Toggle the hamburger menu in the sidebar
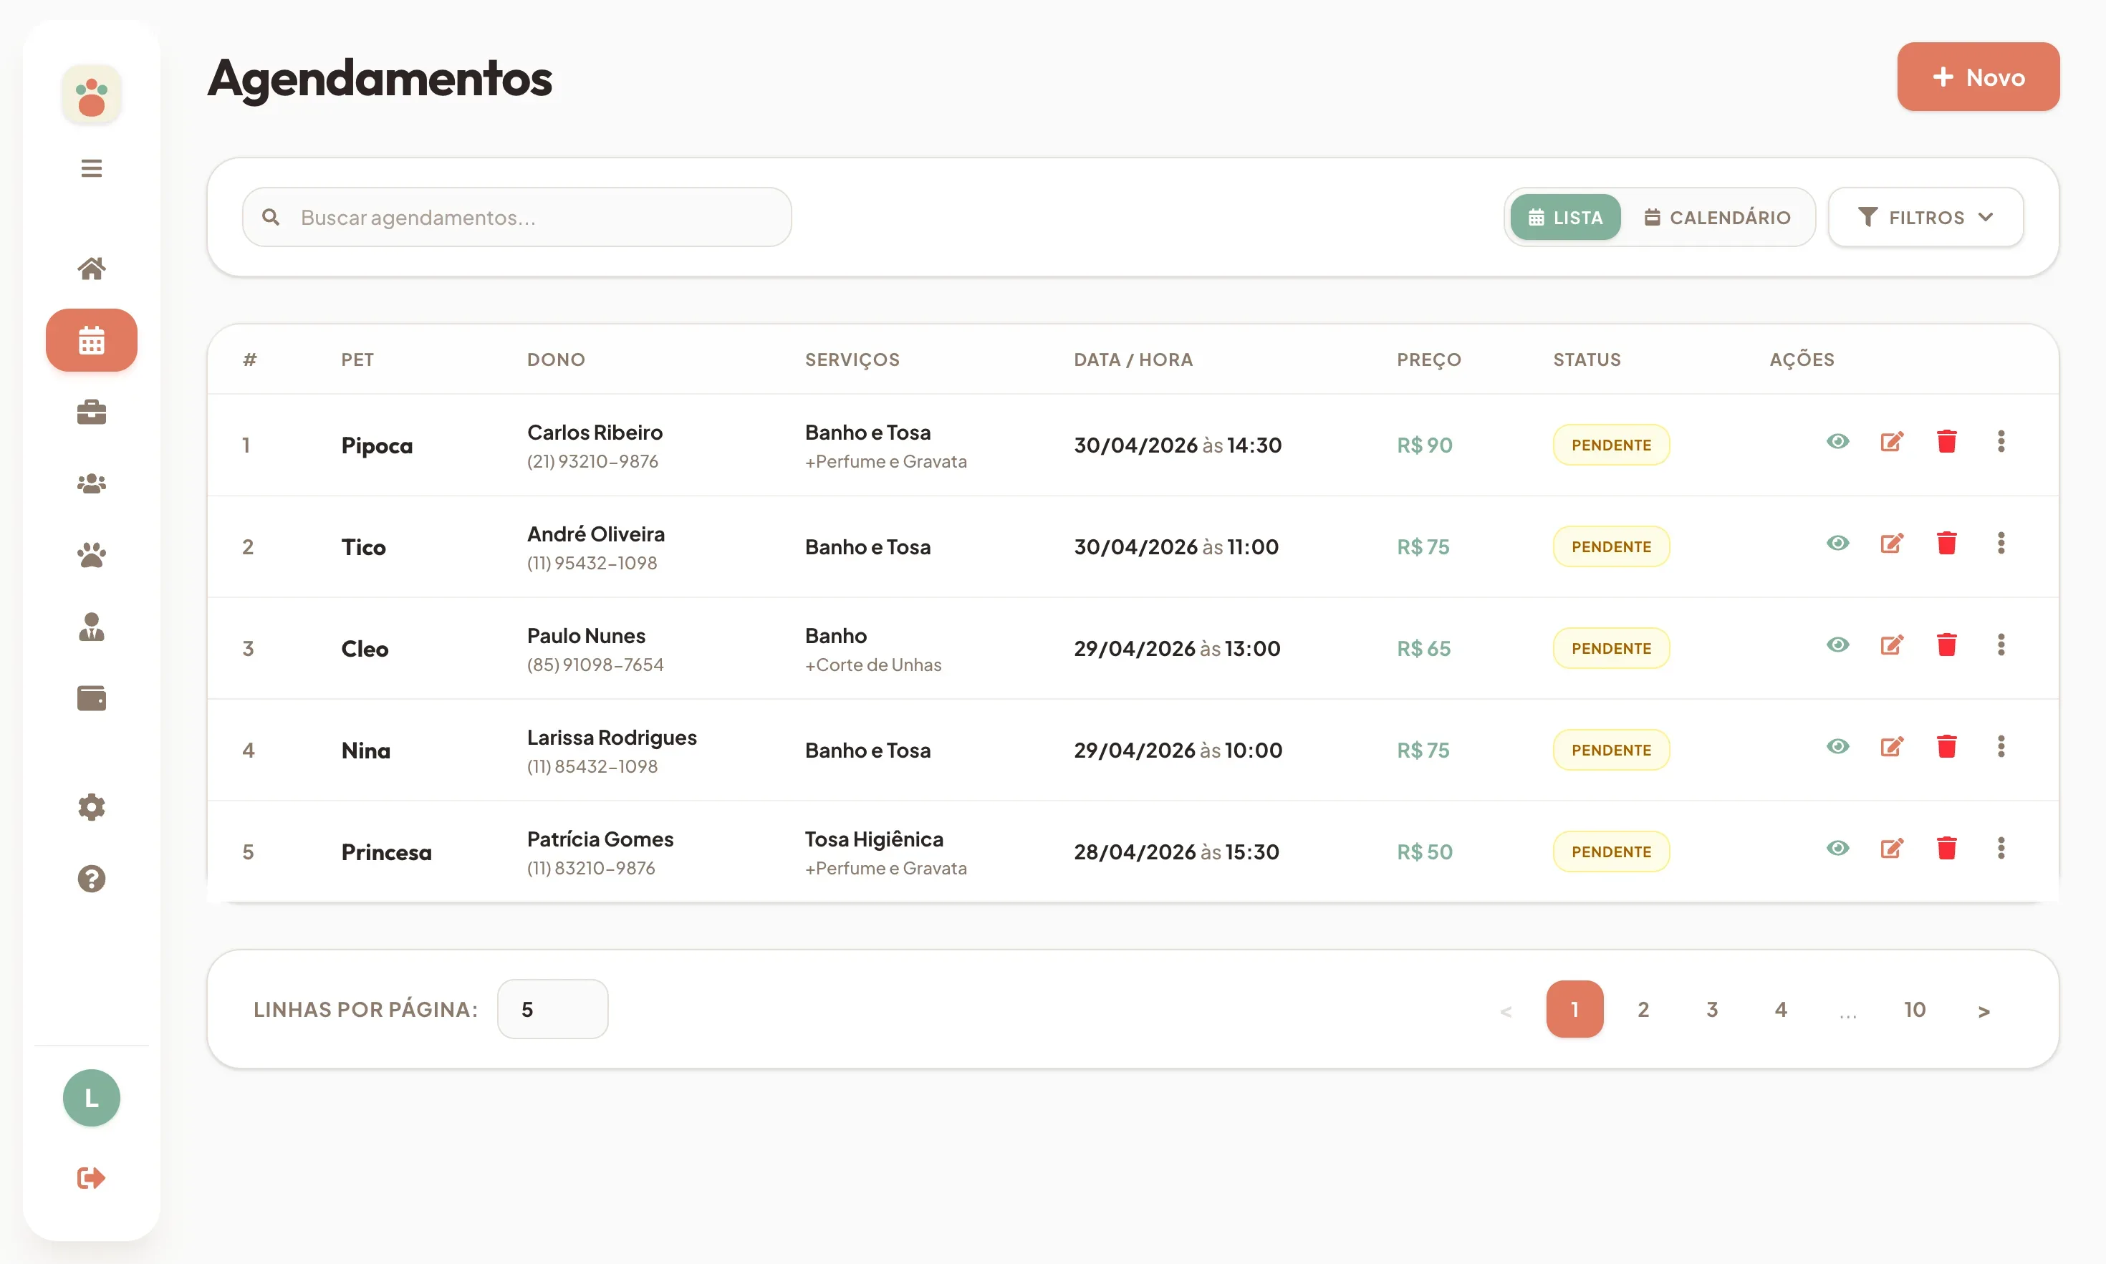 tap(91, 168)
